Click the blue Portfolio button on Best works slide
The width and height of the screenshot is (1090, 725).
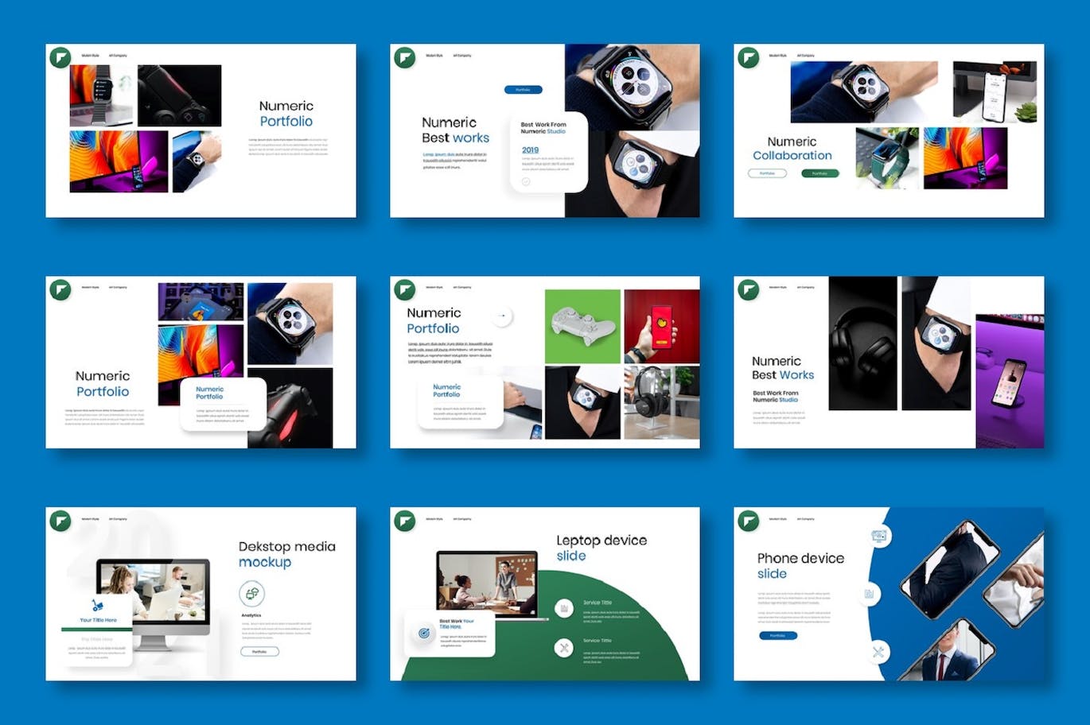[523, 90]
